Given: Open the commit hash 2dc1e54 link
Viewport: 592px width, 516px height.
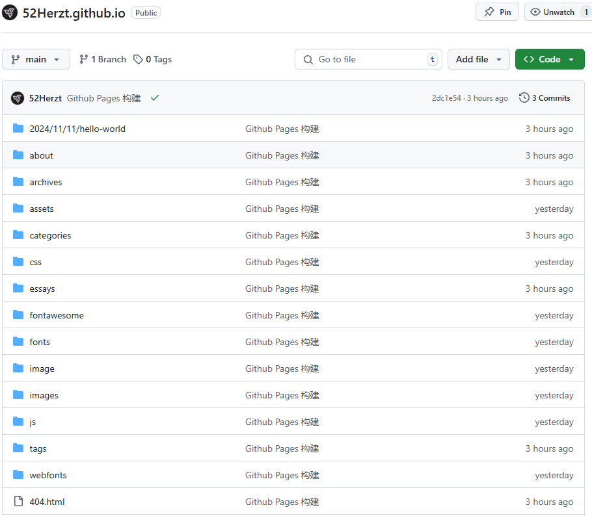Looking at the screenshot, I should [446, 98].
